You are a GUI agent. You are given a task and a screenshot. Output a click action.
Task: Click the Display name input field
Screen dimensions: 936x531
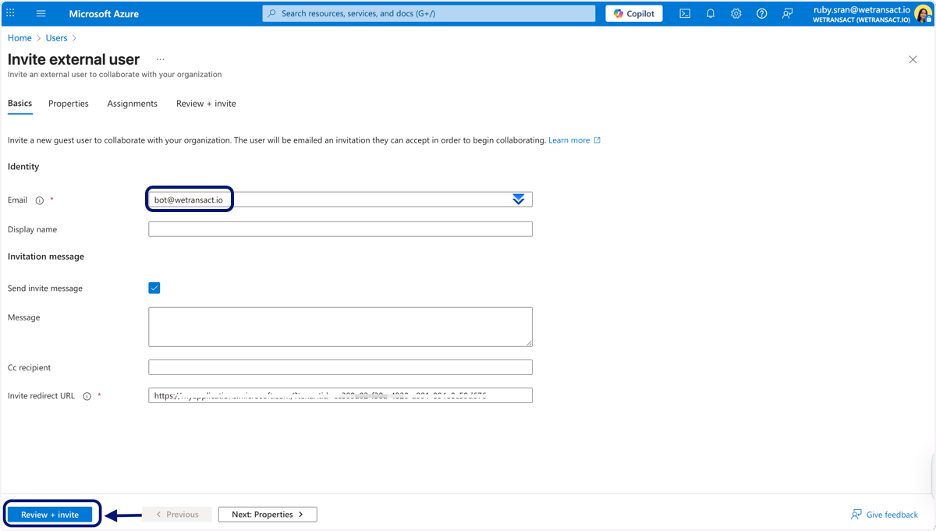[340, 229]
